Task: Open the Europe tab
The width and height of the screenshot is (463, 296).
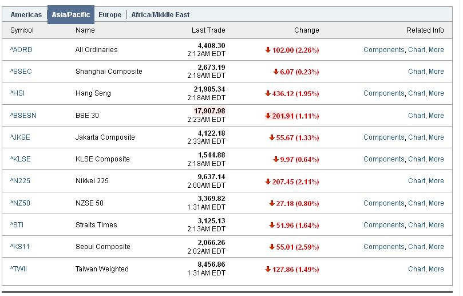Action: coord(110,15)
